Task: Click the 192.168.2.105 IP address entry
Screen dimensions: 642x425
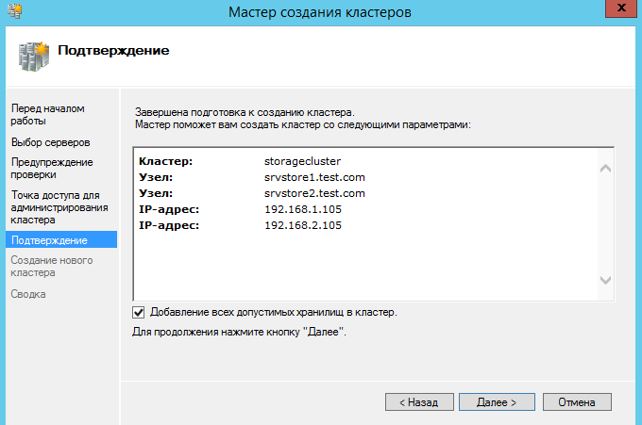Action: pos(302,225)
